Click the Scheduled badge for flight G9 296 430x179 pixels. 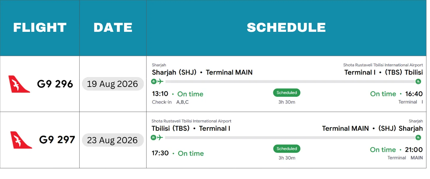click(x=287, y=93)
